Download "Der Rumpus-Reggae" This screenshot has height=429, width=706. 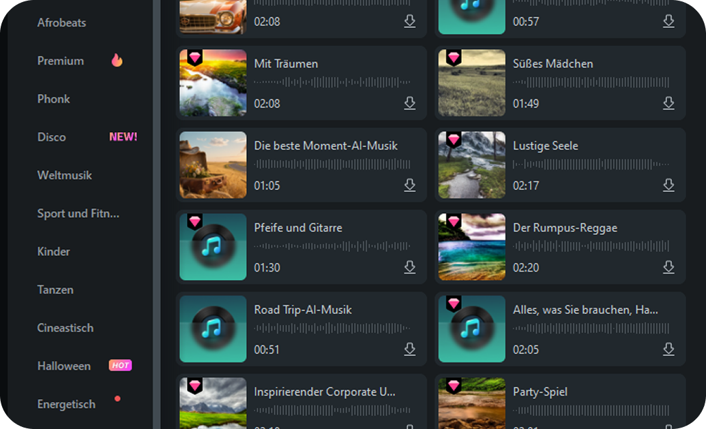(x=668, y=268)
